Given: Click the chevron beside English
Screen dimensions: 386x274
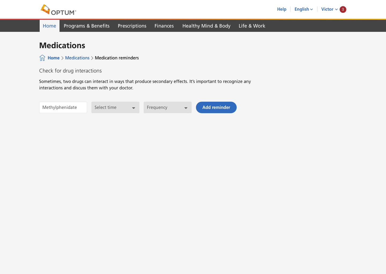Looking at the screenshot, I should [x=311, y=9].
